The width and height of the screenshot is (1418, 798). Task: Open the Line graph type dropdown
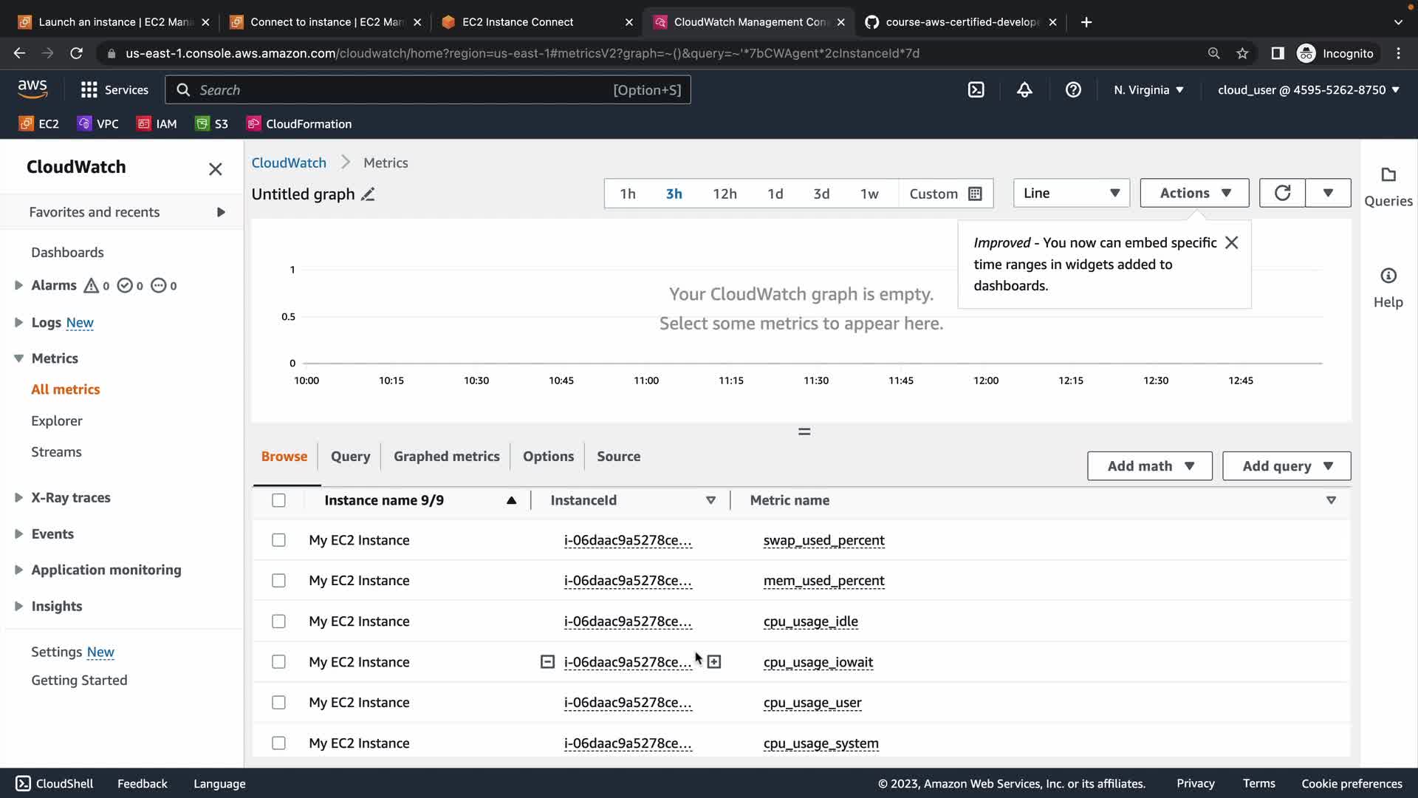click(1071, 193)
